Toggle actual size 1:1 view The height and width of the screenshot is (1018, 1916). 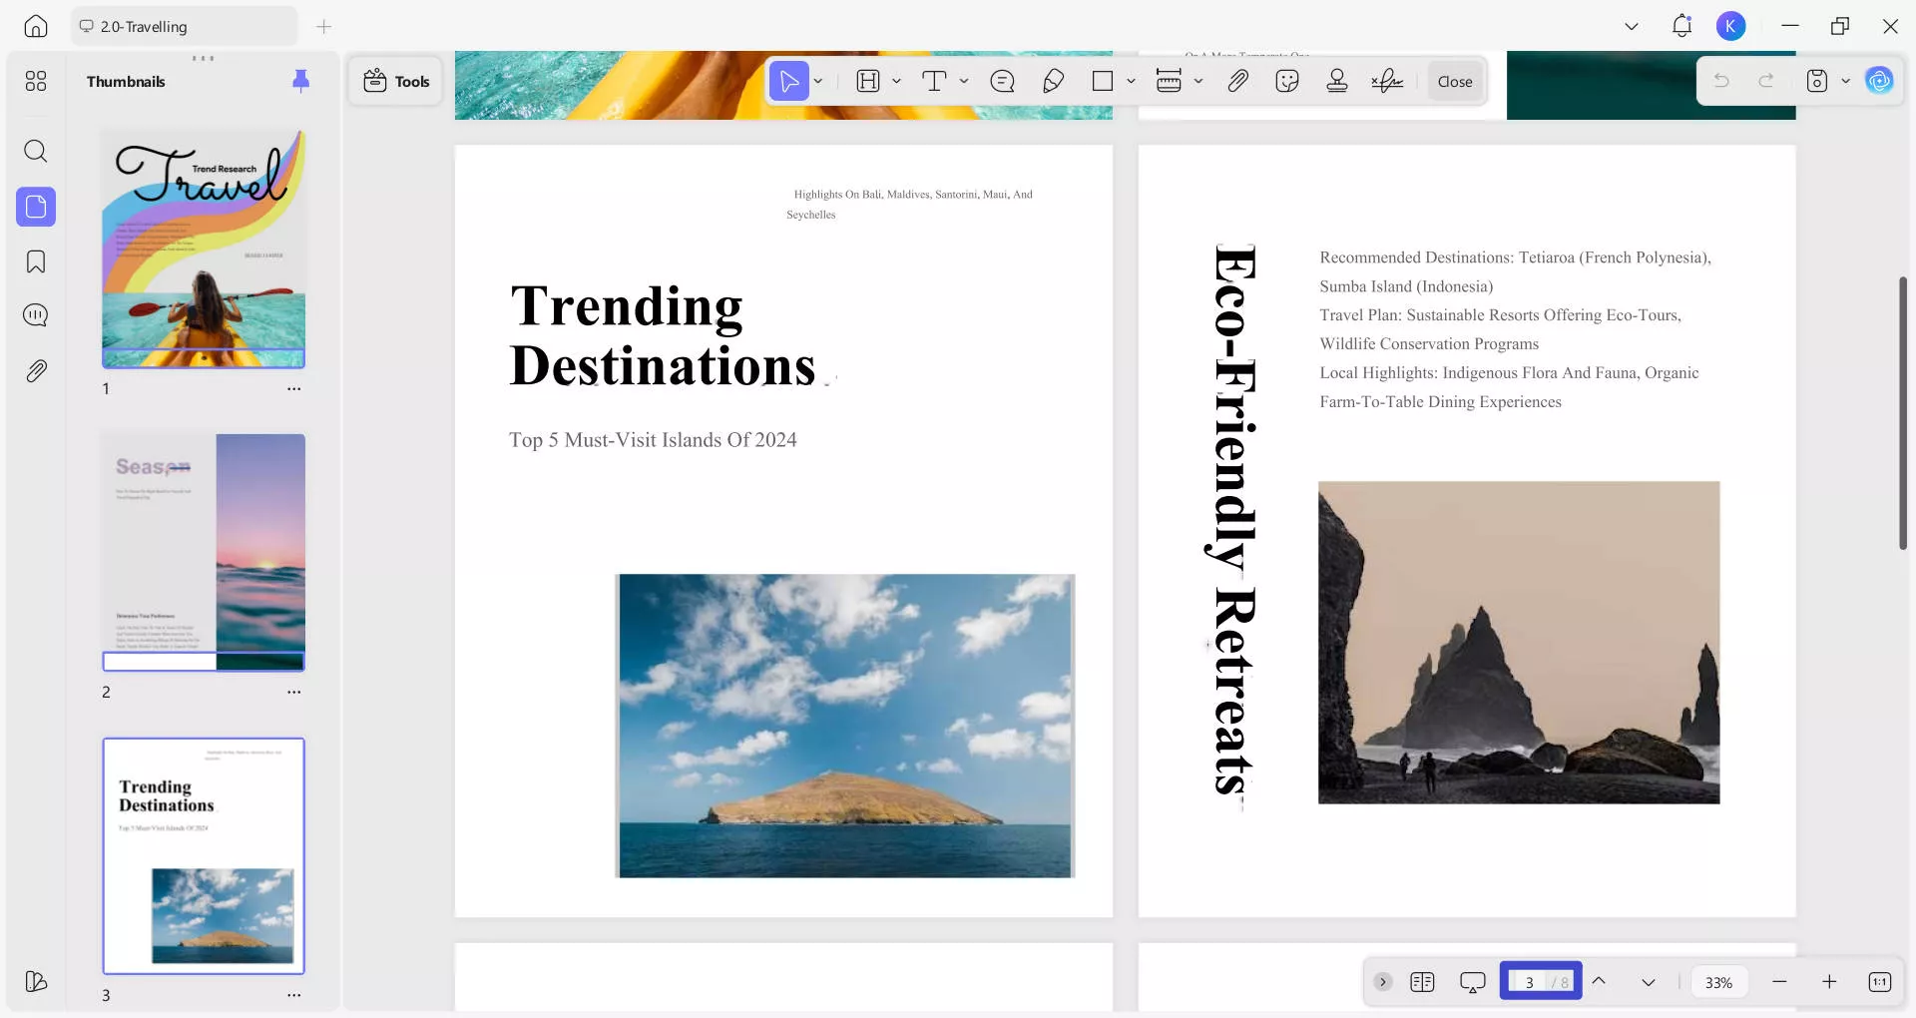point(1879,982)
